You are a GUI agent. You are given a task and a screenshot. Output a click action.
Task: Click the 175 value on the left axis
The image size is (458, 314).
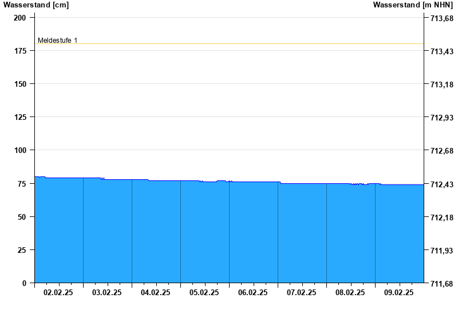coord(20,51)
